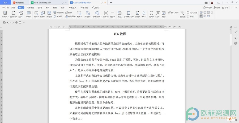Expand the table (表格) dropdown arrow

click(x=31, y=17)
